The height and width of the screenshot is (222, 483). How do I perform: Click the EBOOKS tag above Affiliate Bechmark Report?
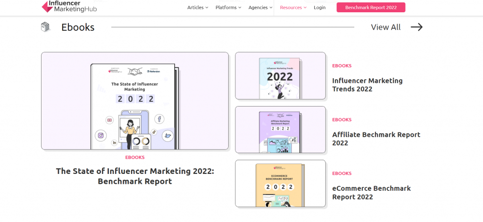(341, 119)
